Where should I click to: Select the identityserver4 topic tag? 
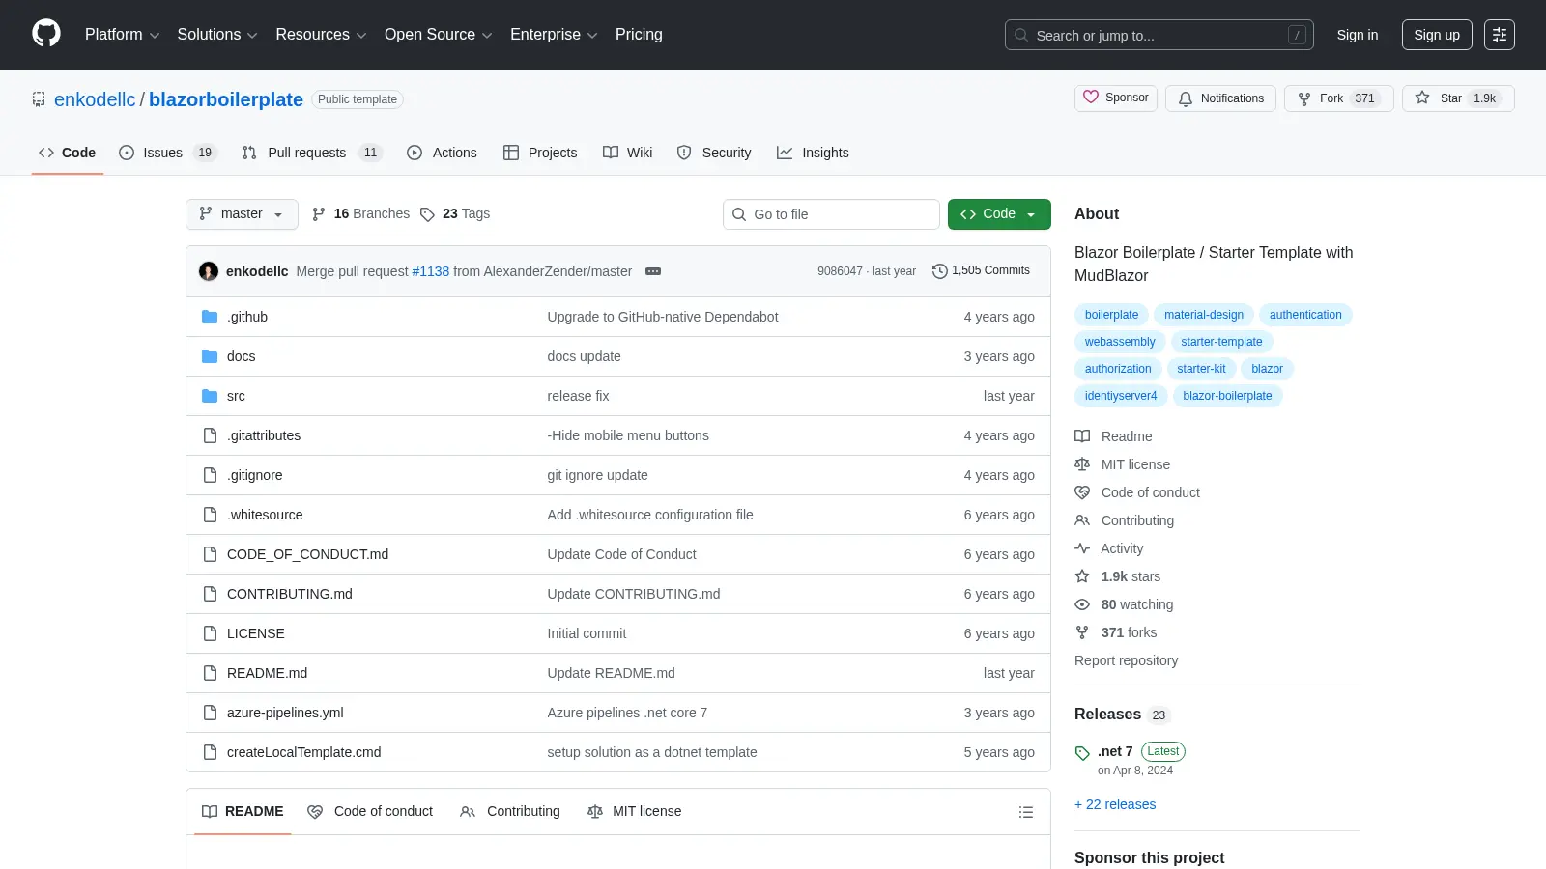pyautogui.click(x=1121, y=396)
